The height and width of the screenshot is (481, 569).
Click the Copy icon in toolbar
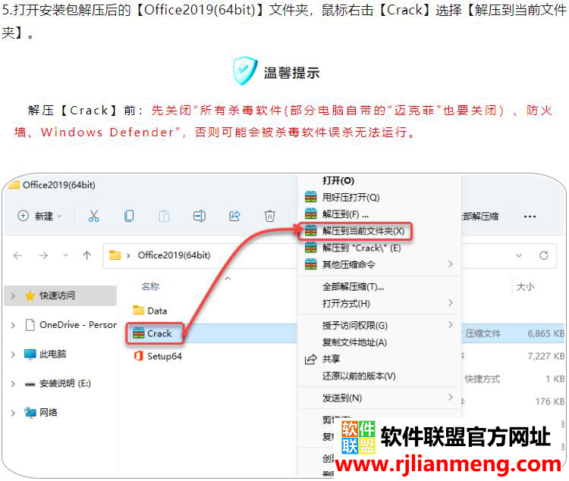pos(129,216)
